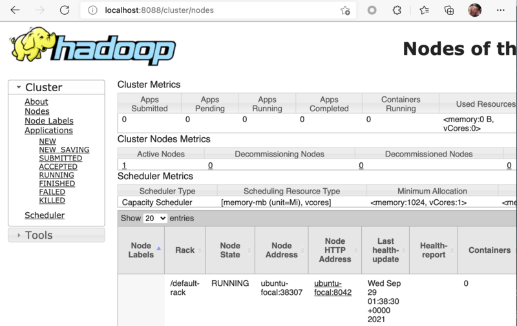
Task: Reload the page with the refresh icon
Action: 64,10
